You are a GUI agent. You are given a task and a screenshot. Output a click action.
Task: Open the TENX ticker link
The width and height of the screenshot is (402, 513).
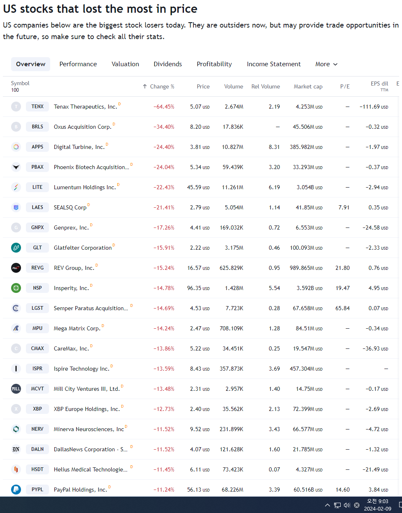tap(37, 107)
